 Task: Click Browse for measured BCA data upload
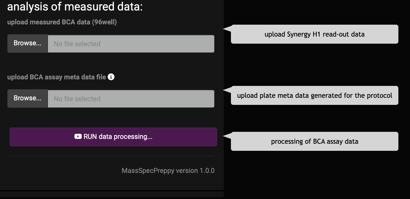pos(27,43)
